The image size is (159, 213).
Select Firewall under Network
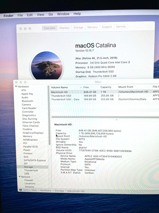coord(29,180)
